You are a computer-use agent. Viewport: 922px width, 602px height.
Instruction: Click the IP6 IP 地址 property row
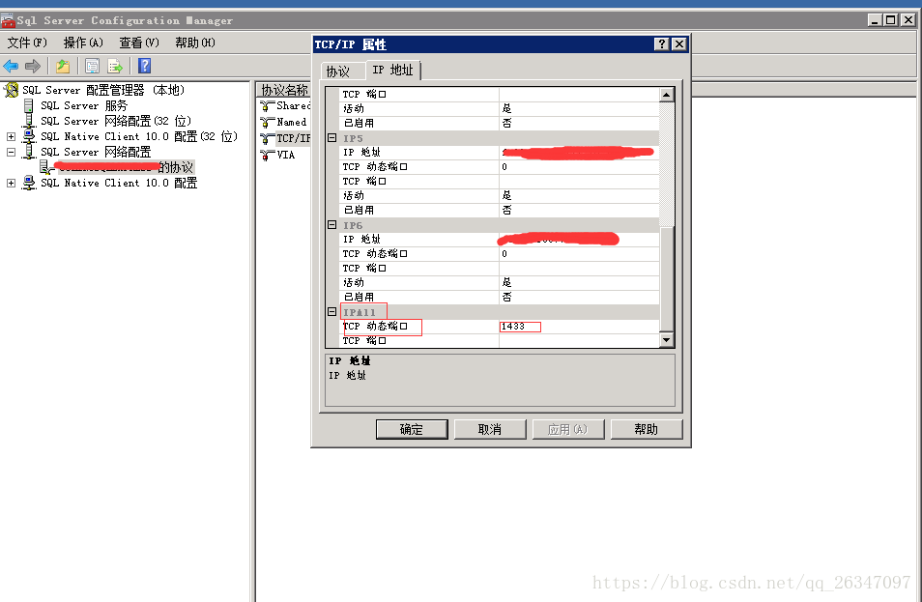coord(499,240)
